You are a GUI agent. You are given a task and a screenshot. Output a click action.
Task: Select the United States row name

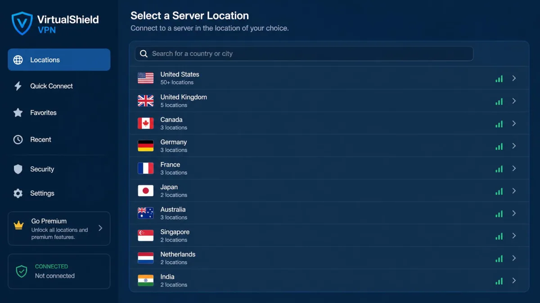(x=180, y=75)
